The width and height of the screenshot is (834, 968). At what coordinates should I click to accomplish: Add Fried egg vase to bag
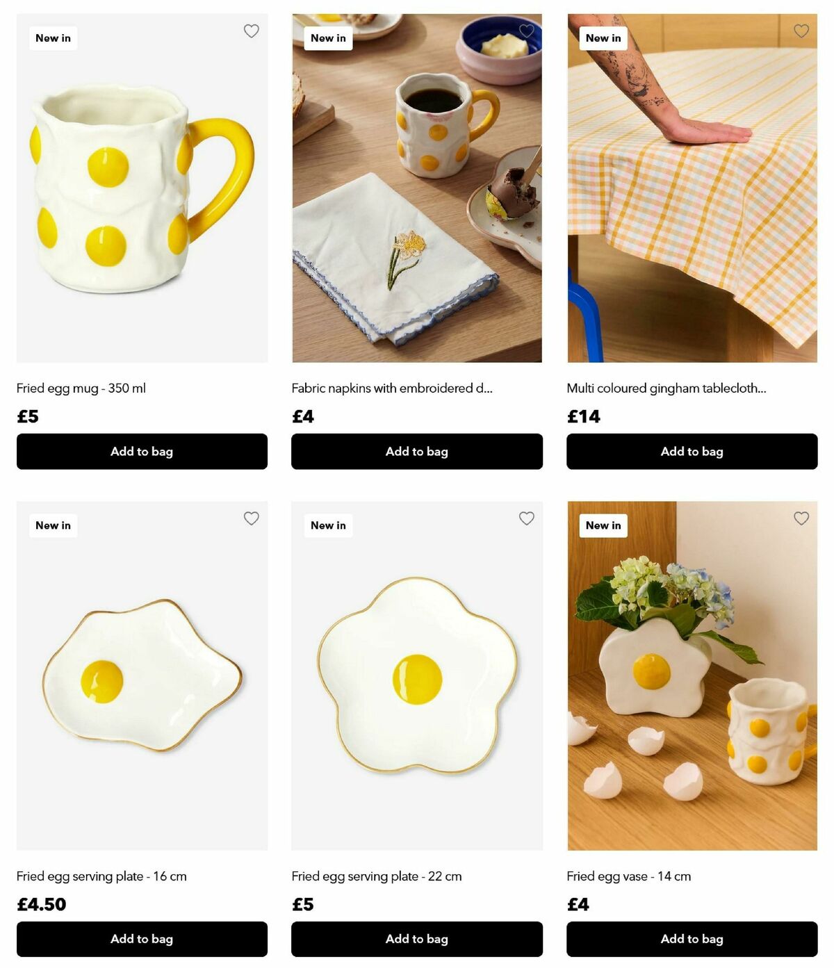coord(692,939)
